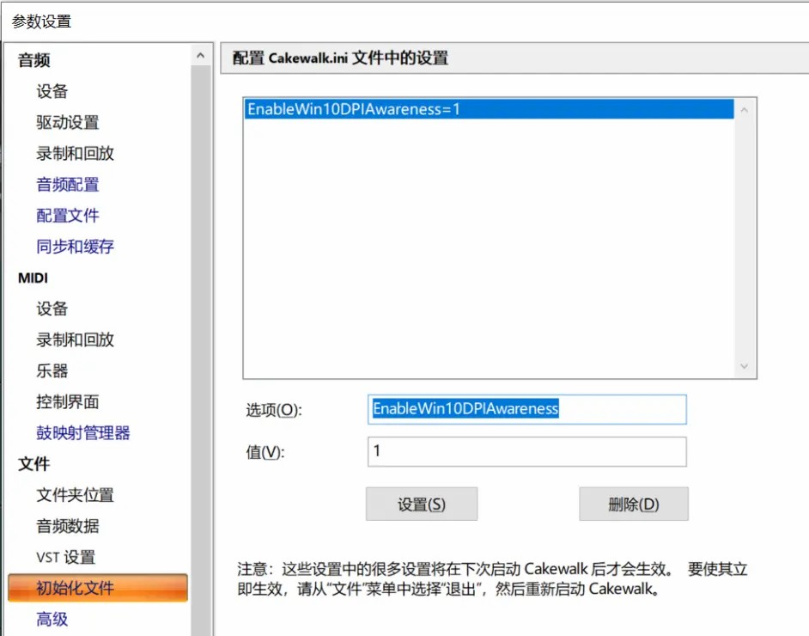This screenshot has width=809, height=636.
Task: Click the 配置 Cakewalk.ini 文件中的设置 heading
Action: pyautogui.click(x=341, y=58)
